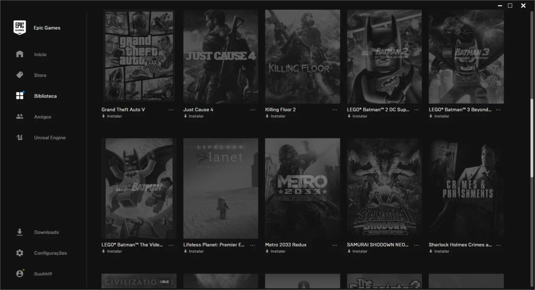Select the Samurai Shodown NeoGeo Collection cover
This screenshot has width=535, height=290.
pos(384,189)
